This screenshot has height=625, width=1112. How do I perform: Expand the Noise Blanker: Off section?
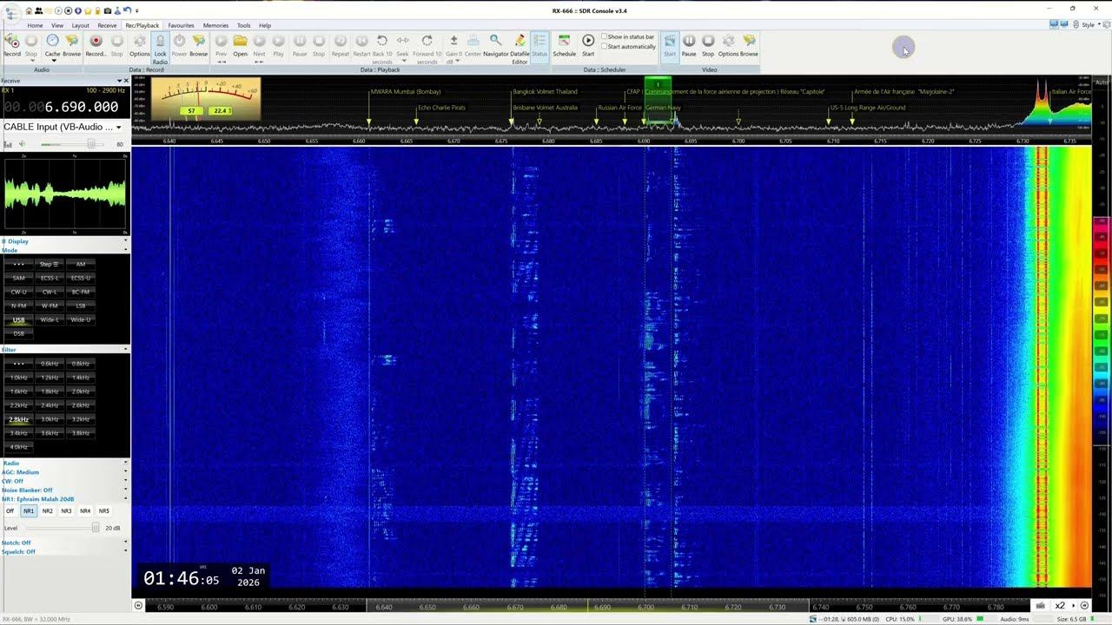pos(125,490)
